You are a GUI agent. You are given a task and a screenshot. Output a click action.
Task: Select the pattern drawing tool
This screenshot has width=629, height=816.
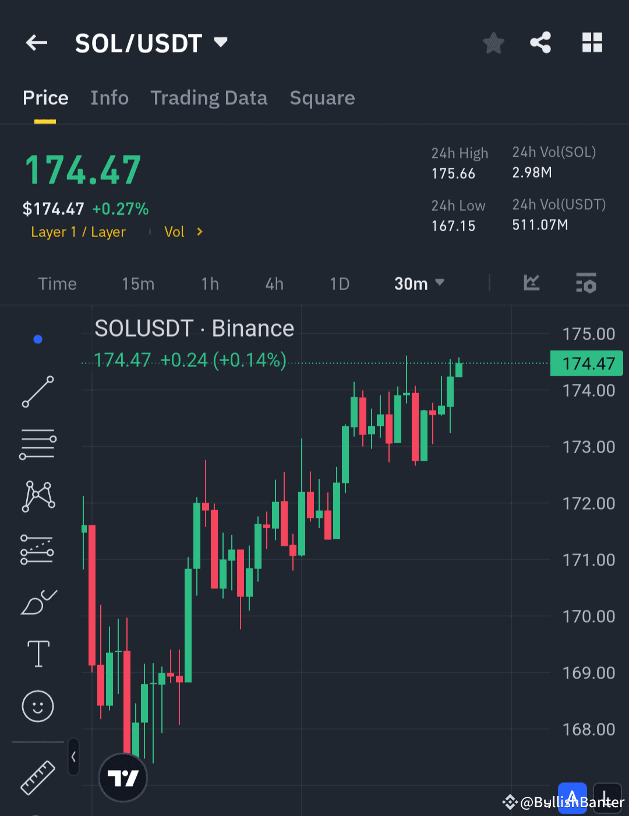37,496
